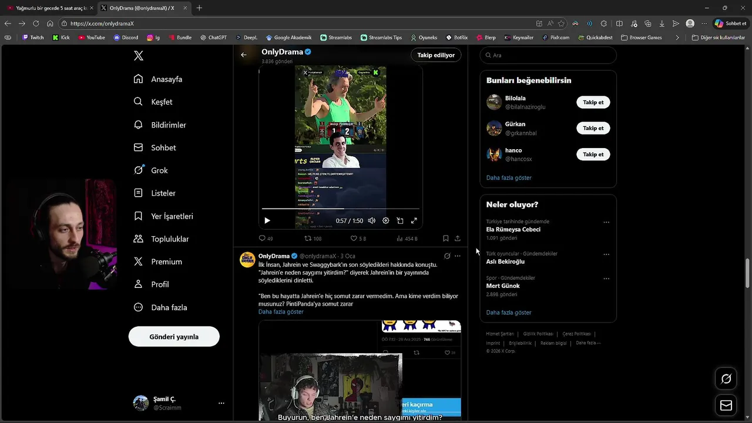Expand bookmarks overflow chevron
752x423 pixels.
pos(677,38)
